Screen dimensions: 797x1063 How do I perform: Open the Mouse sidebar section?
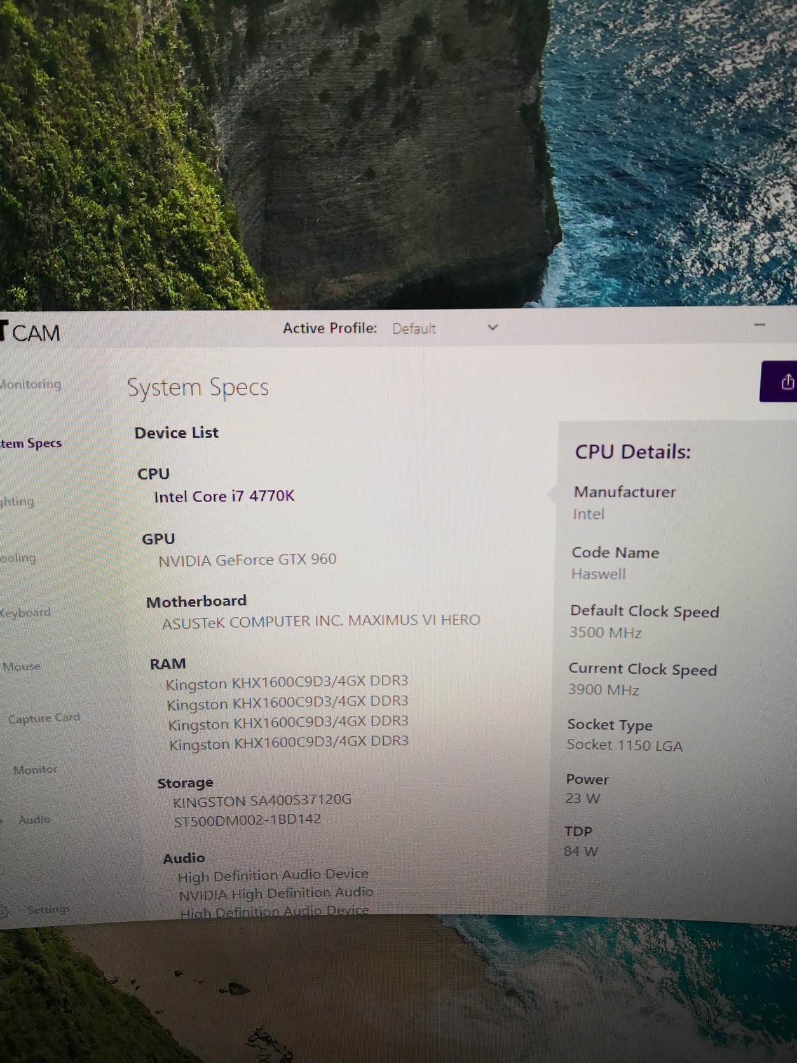tap(22, 666)
